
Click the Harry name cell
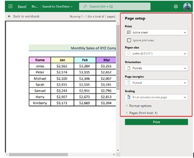(40, 97)
